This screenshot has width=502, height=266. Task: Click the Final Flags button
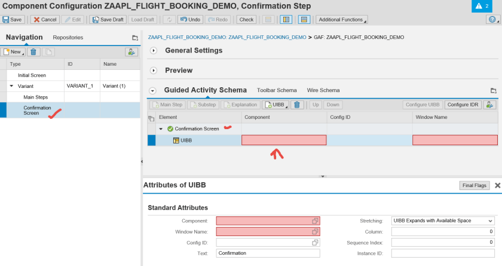(x=475, y=185)
